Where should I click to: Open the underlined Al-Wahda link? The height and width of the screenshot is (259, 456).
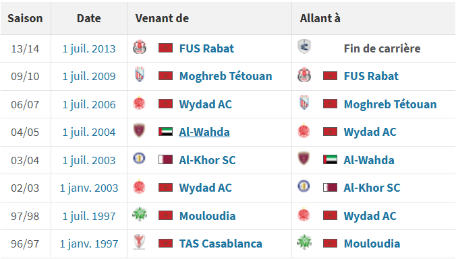[x=204, y=132]
